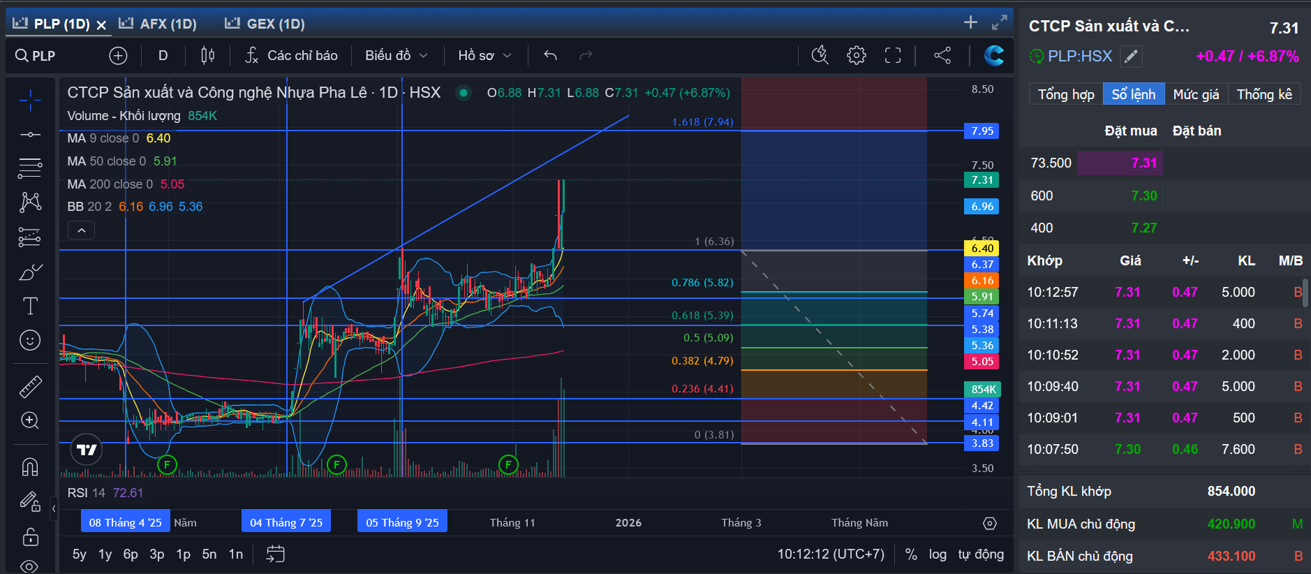Select the ruler measure tool
The image size is (1311, 574).
[x=30, y=386]
